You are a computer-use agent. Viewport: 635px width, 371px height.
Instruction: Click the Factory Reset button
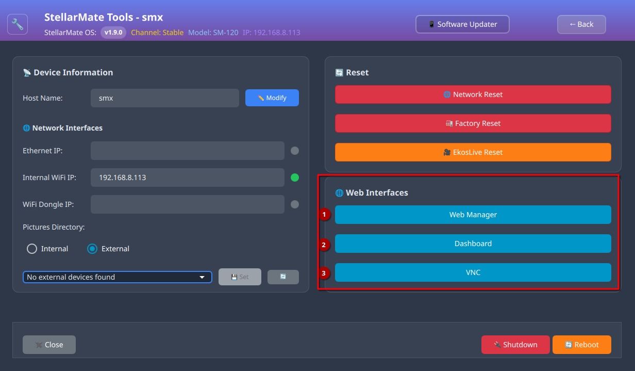click(x=473, y=123)
